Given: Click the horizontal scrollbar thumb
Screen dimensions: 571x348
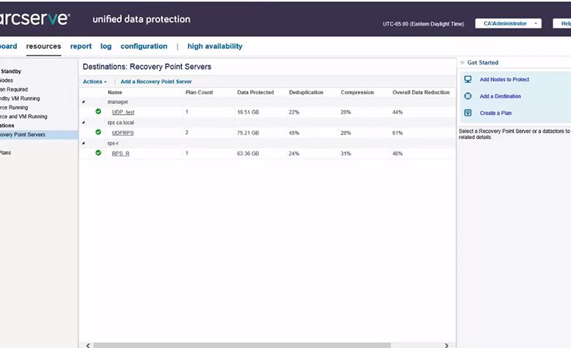Looking at the screenshot, I should pyautogui.click(x=242, y=345).
